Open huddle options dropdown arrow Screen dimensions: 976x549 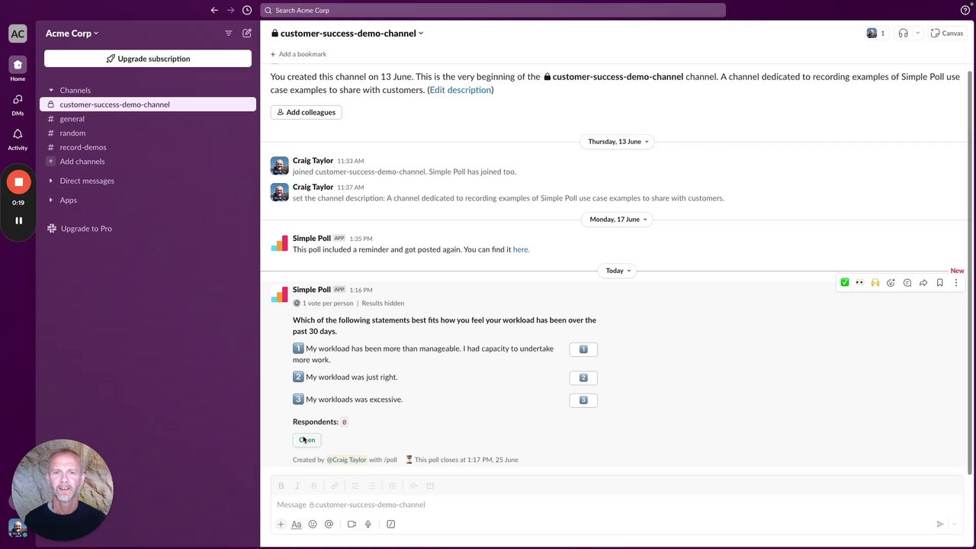pos(917,33)
